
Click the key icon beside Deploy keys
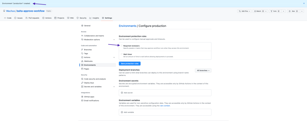pyautogui.click(x=82, y=83)
